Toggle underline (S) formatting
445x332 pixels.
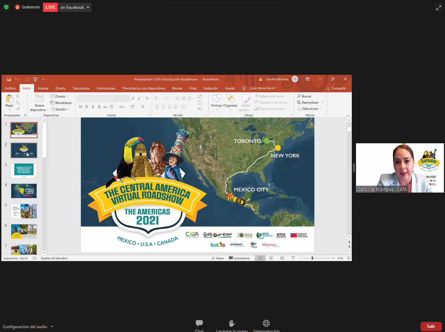pyautogui.click(x=93, y=107)
